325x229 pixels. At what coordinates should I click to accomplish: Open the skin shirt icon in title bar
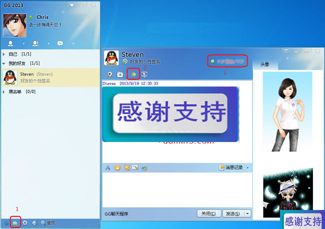click(72, 5)
